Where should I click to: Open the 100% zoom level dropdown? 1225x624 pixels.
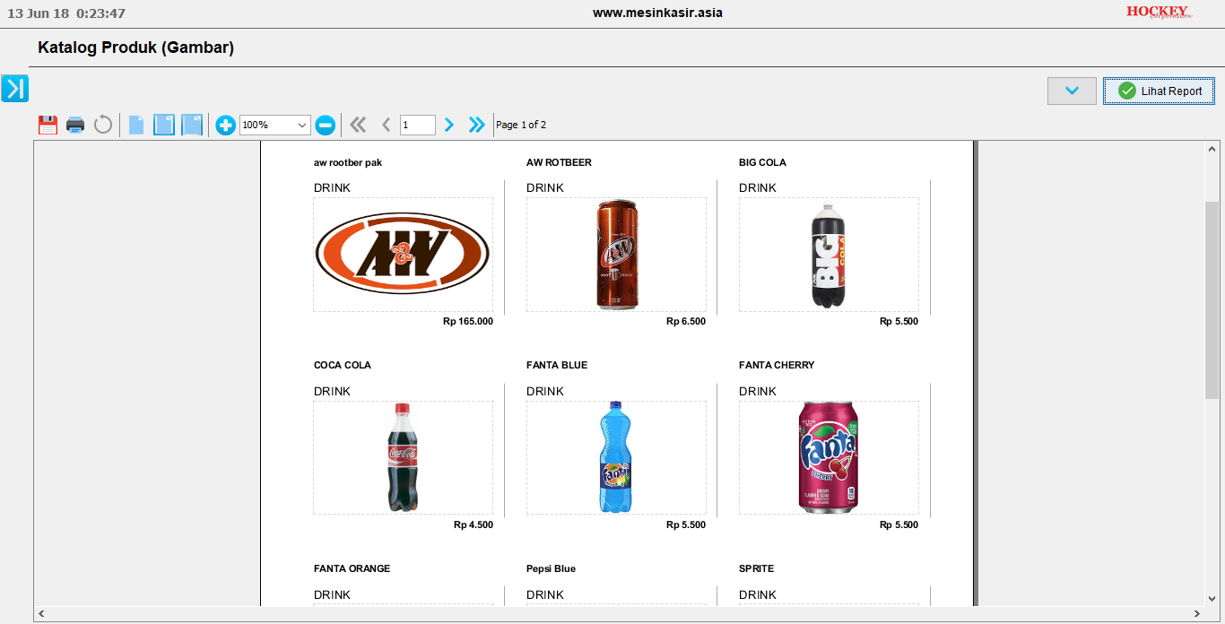coord(275,125)
